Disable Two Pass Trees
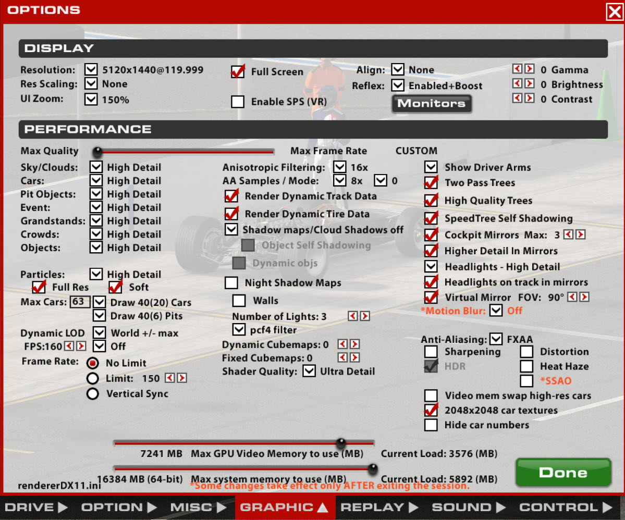This screenshot has width=625, height=520. coord(431,183)
